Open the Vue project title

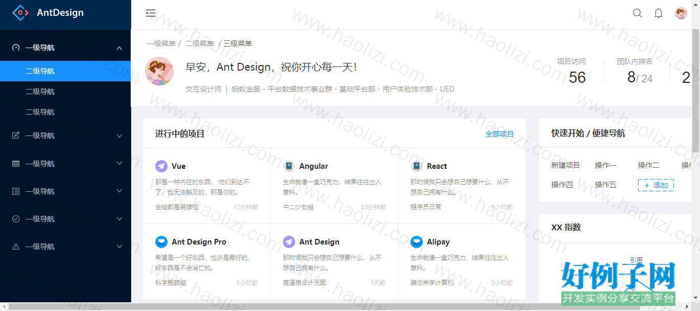[179, 166]
